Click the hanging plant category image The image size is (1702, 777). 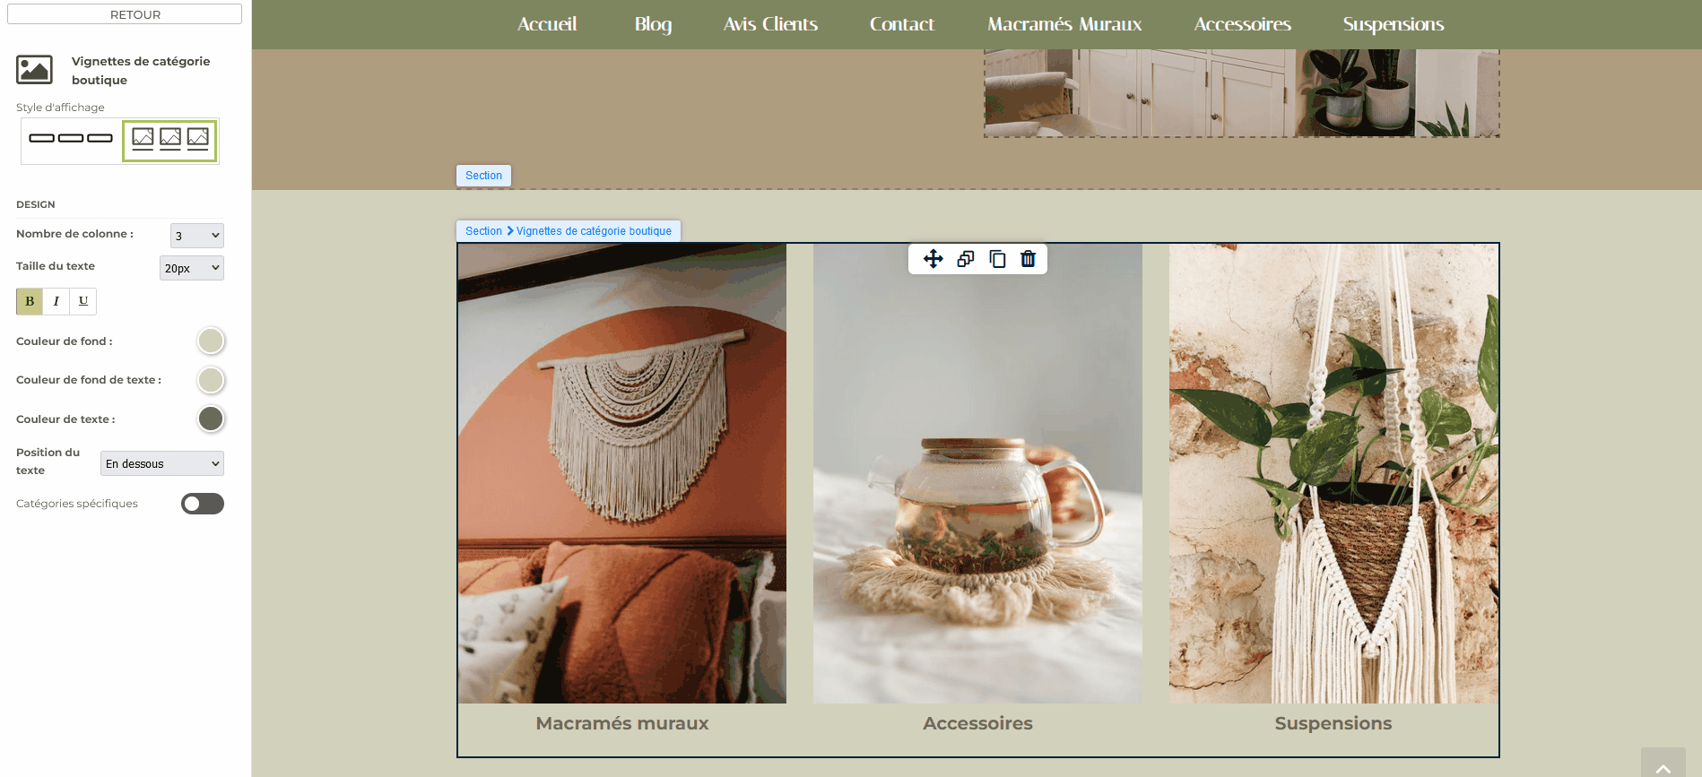pyautogui.click(x=1333, y=473)
